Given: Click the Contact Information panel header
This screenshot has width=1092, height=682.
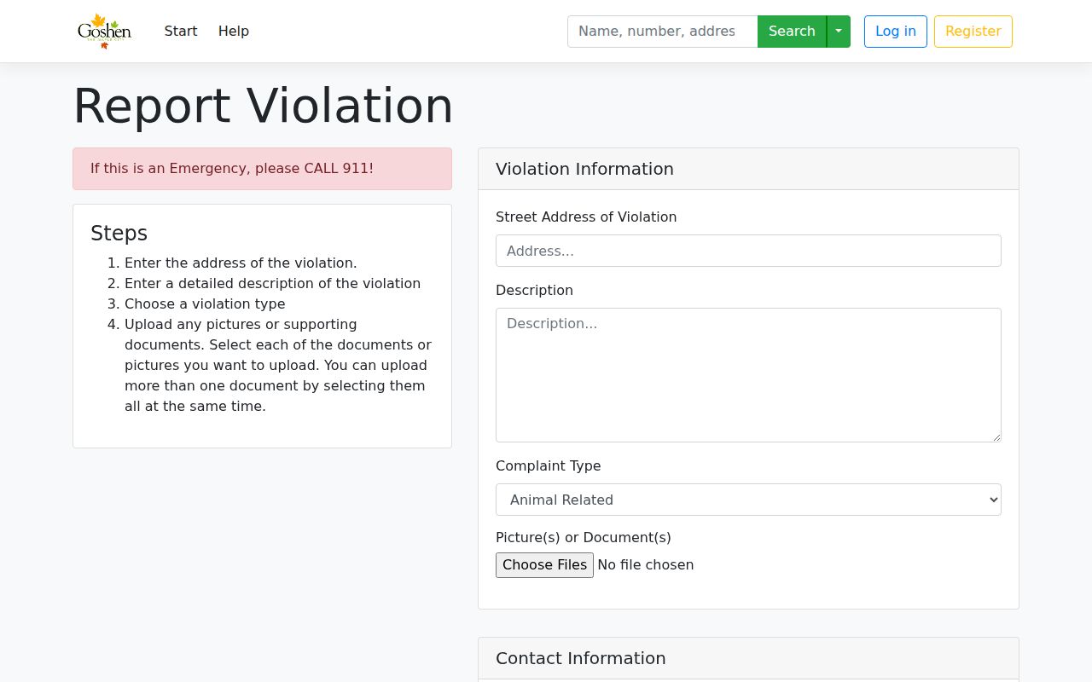Looking at the screenshot, I should click(x=748, y=658).
